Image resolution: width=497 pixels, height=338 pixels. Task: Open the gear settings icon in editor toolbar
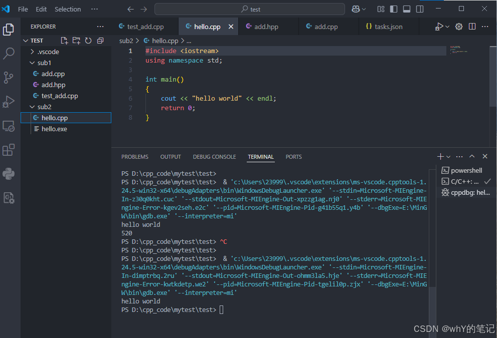(x=459, y=27)
